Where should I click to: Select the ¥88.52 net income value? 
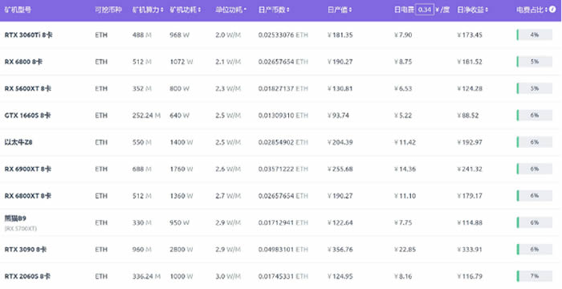pos(468,116)
